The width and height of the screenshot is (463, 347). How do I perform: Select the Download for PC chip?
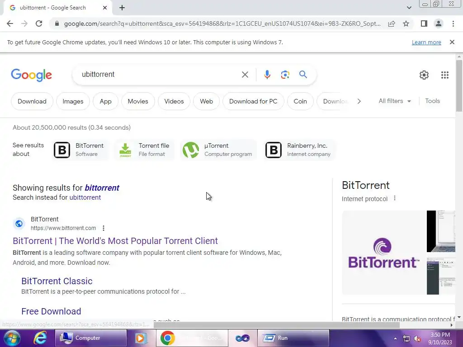[x=253, y=101]
